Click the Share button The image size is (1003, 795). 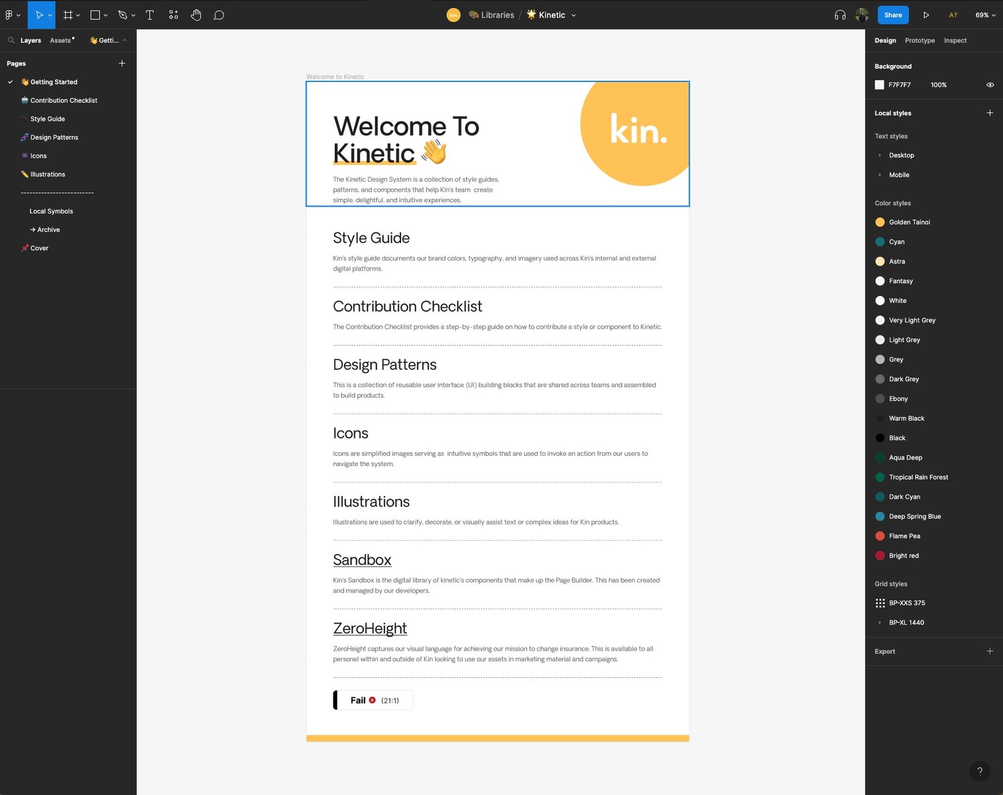click(x=893, y=15)
